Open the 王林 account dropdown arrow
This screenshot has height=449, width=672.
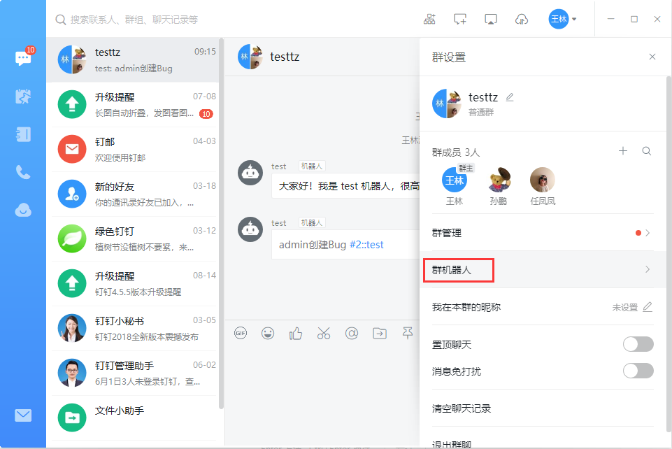(574, 20)
